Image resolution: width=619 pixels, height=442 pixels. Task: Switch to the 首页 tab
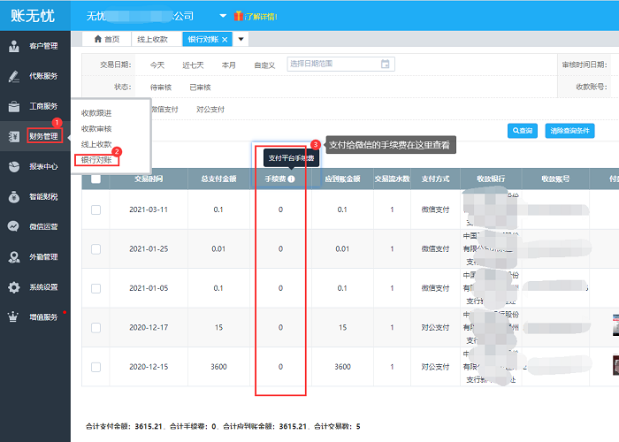pyautogui.click(x=107, y=40)
